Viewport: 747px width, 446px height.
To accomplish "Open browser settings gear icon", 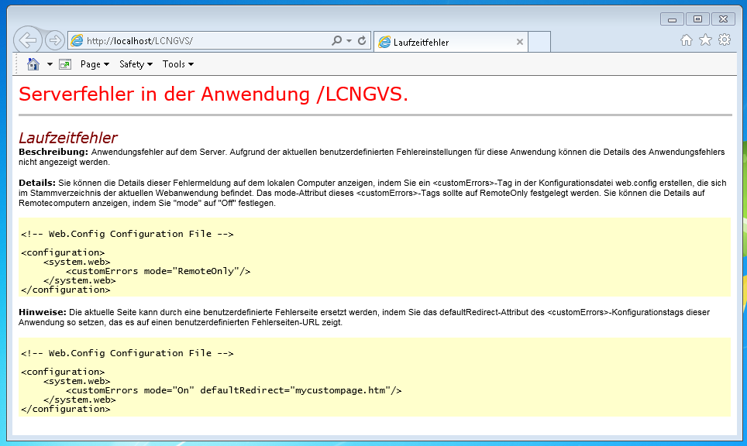I will click(x=725, y=40).
